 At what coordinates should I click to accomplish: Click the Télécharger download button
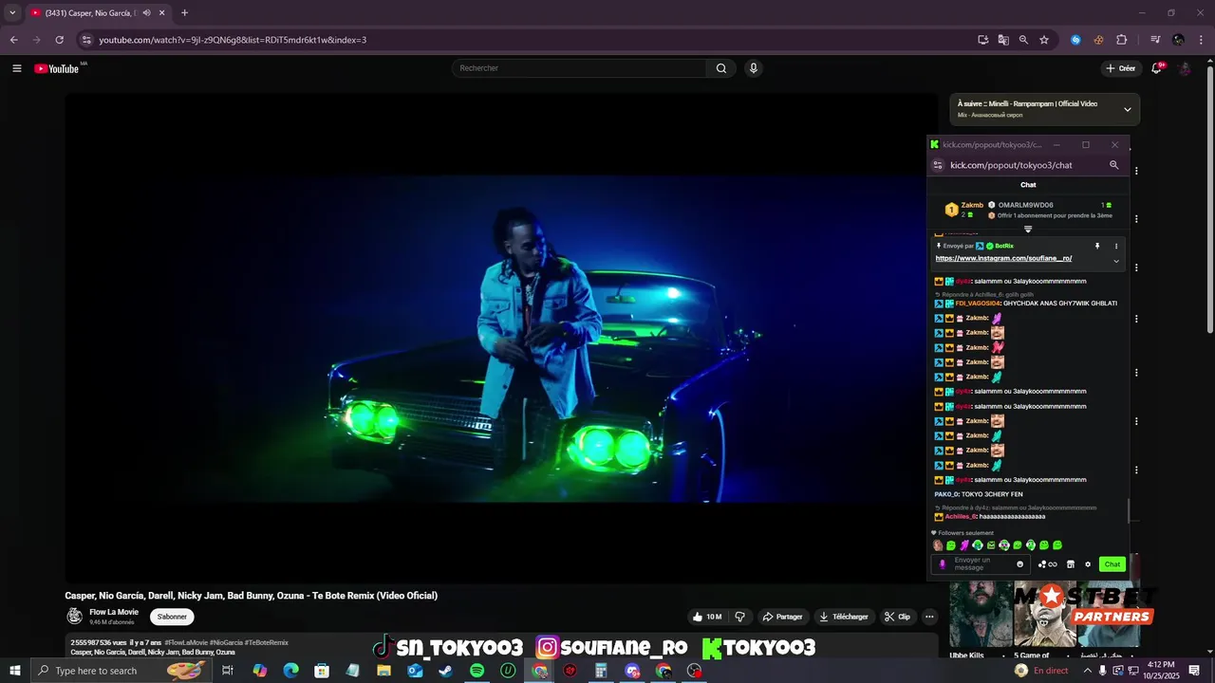843,617
